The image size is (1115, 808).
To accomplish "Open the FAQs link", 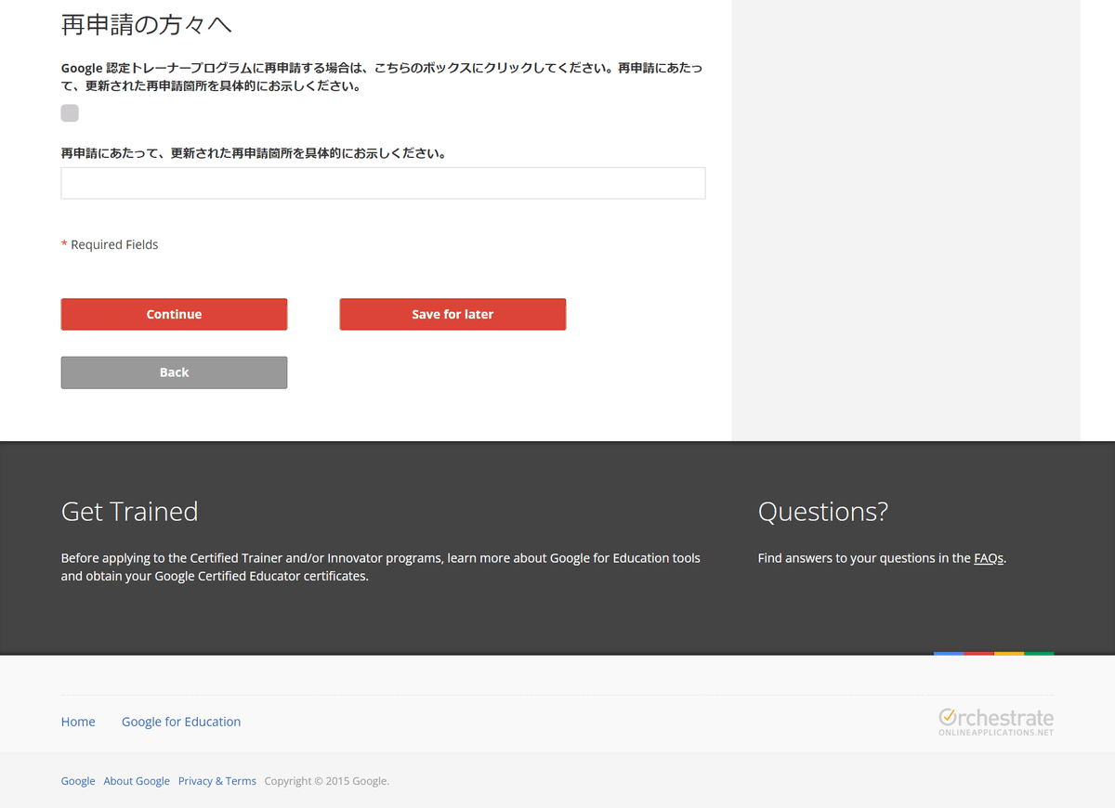I will (x=989, y=558).
